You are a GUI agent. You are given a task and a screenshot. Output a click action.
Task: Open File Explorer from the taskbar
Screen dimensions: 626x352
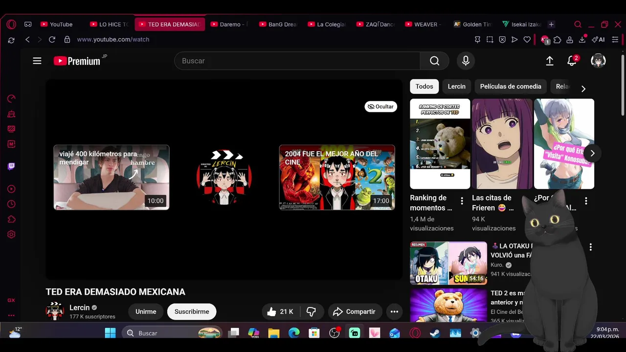pyautogui.click(x=274, y=333)
